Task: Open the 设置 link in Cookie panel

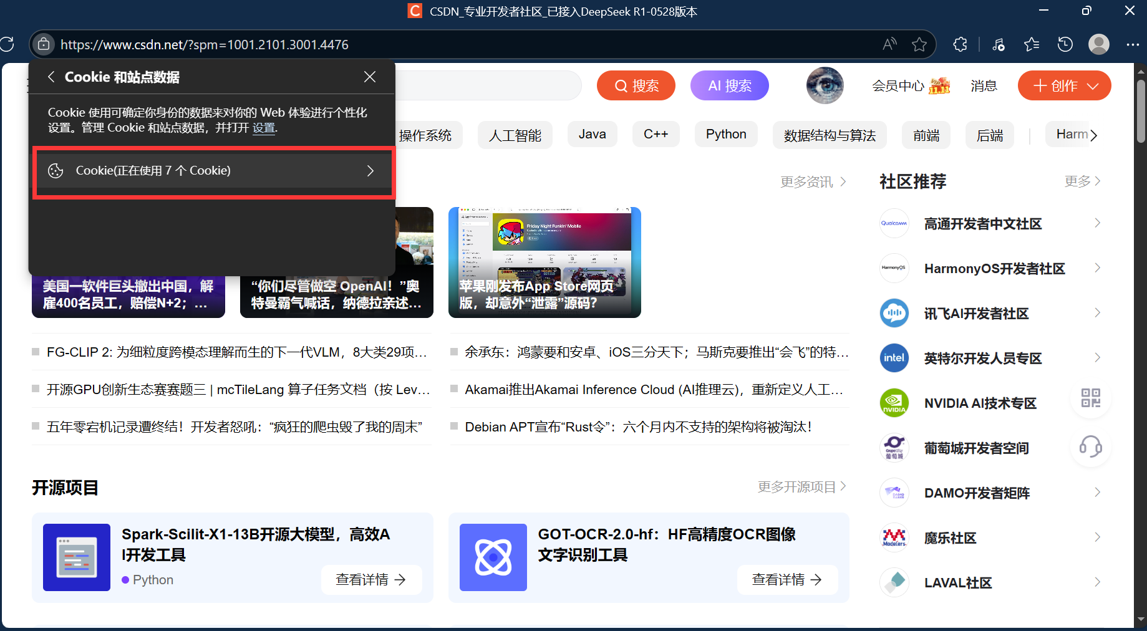Action: pos(264,128)
